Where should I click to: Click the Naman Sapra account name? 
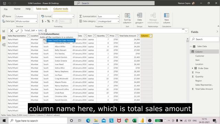184,3
